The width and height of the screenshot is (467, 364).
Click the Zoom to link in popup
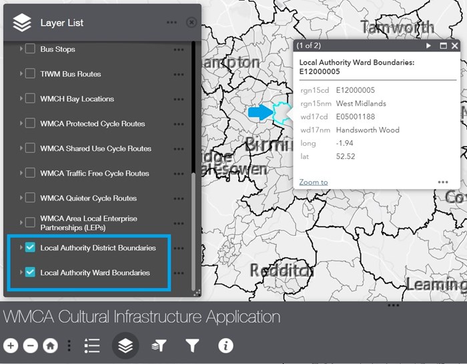coord(313,182)
